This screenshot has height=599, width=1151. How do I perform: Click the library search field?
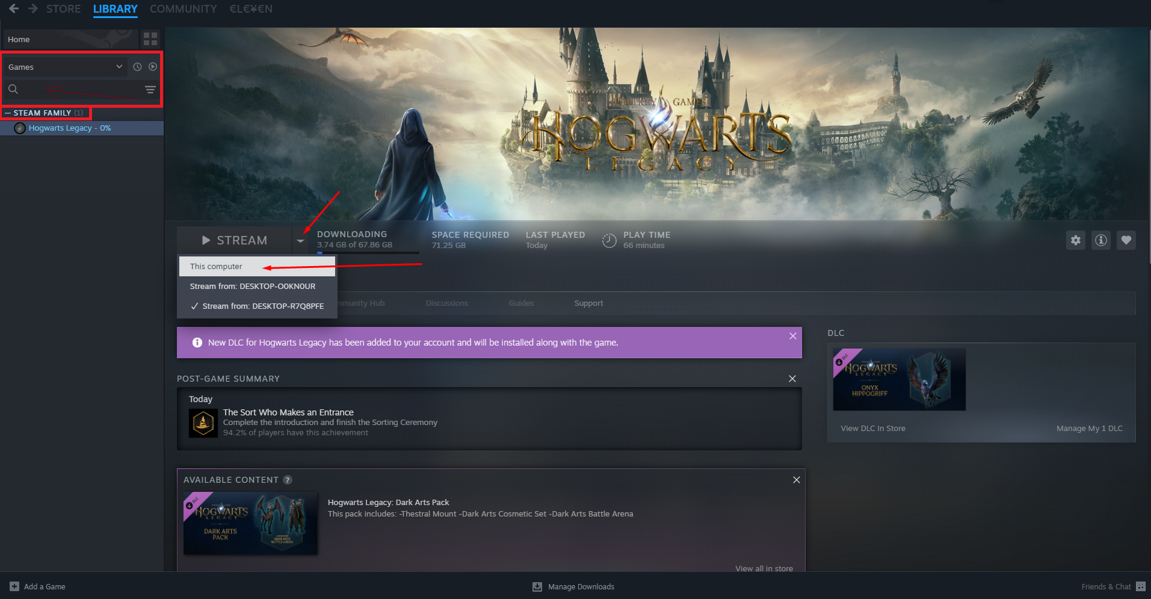pyautogui.click(x=72, y=89)
